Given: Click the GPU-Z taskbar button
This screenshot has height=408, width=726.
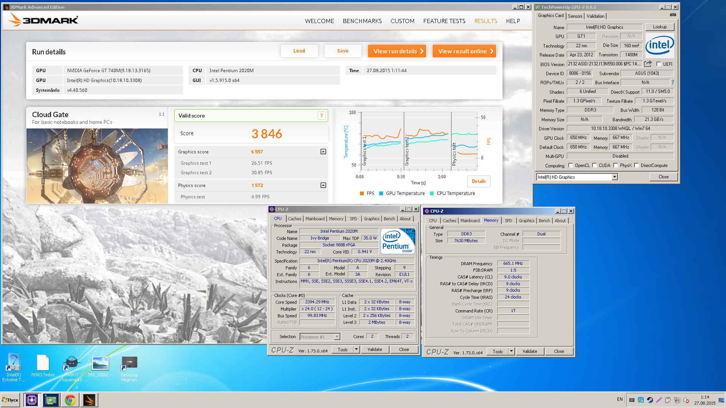Looking at the screenshot, I should pyautogui.click(x=51, y=400).
